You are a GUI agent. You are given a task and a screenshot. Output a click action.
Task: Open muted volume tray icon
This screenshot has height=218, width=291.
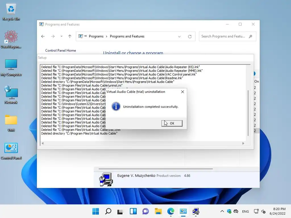263,211
